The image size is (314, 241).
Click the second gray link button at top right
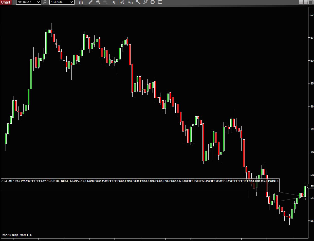point(306,2)
